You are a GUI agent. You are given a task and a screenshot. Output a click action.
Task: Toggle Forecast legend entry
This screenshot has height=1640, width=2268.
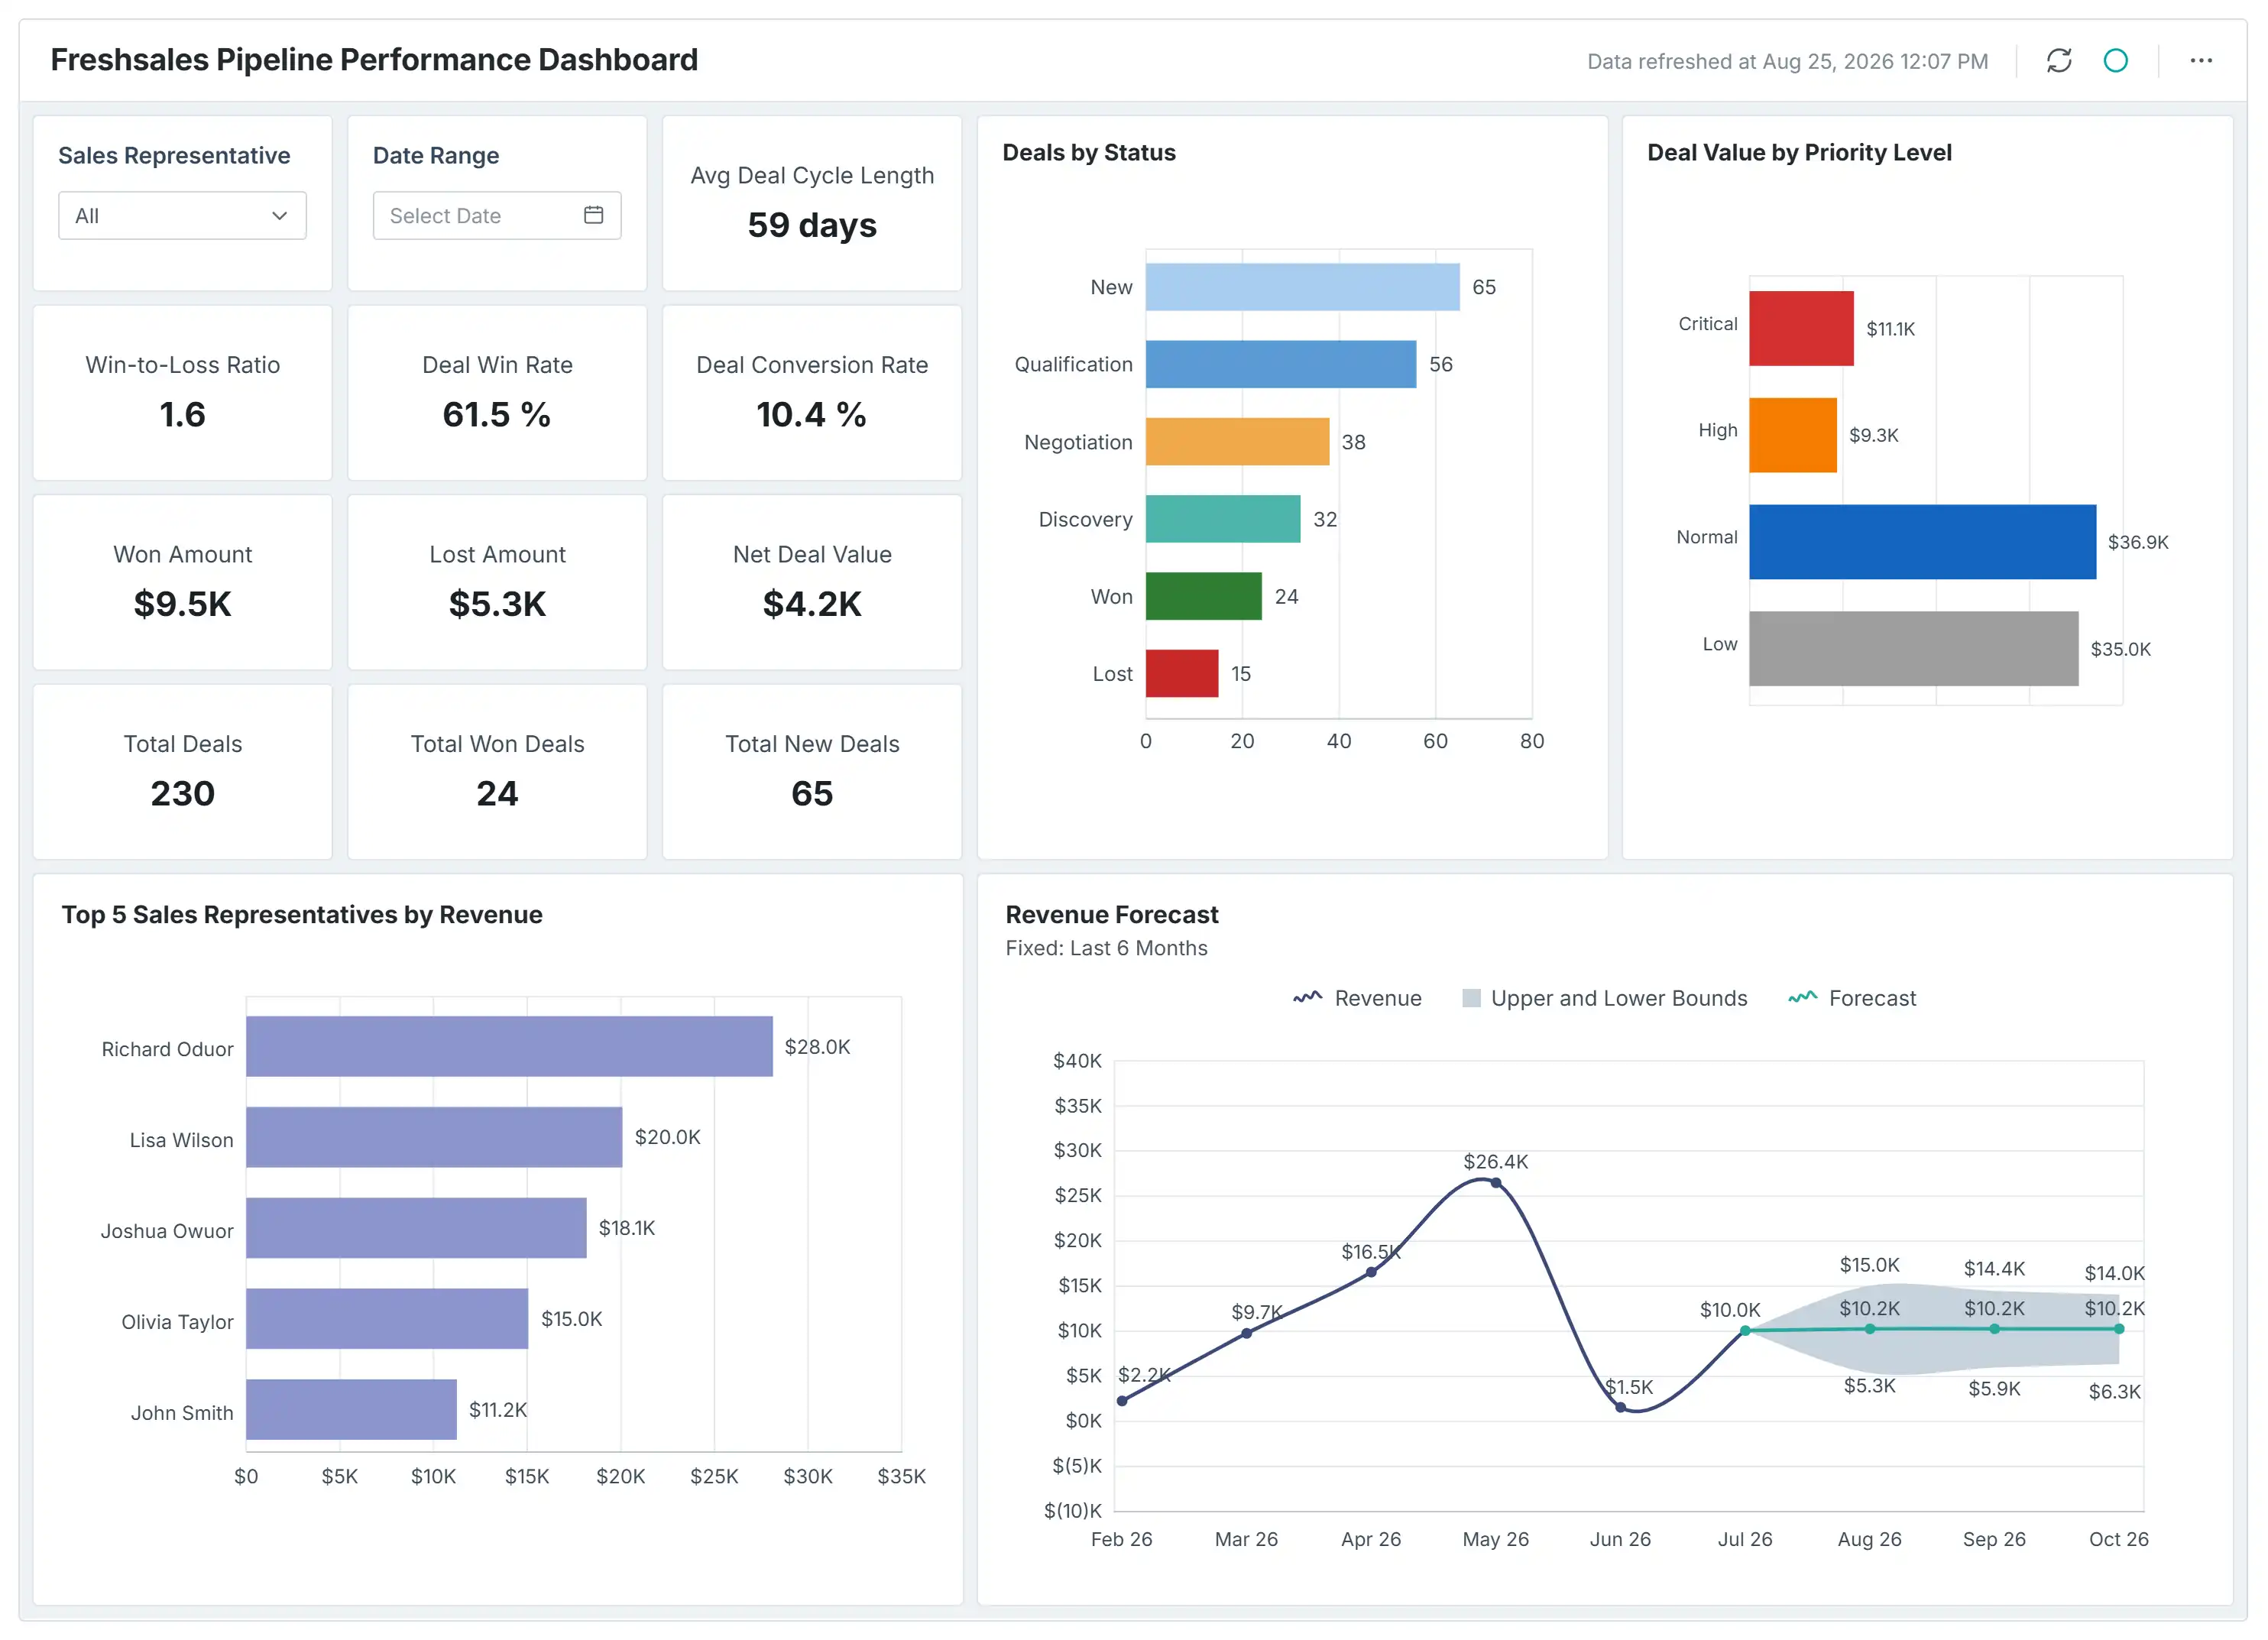pos(1852,998)
